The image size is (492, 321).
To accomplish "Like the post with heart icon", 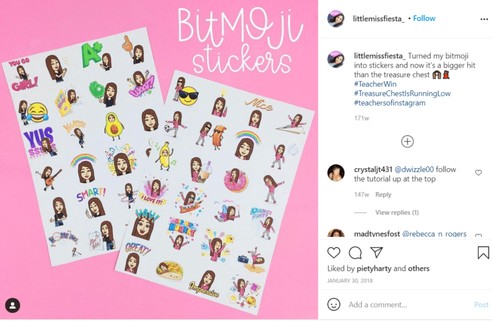I will click(333, 252).
